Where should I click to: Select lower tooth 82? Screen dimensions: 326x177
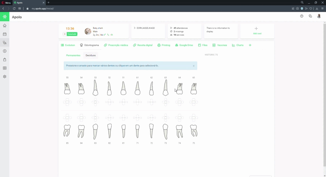pos(109,131)
